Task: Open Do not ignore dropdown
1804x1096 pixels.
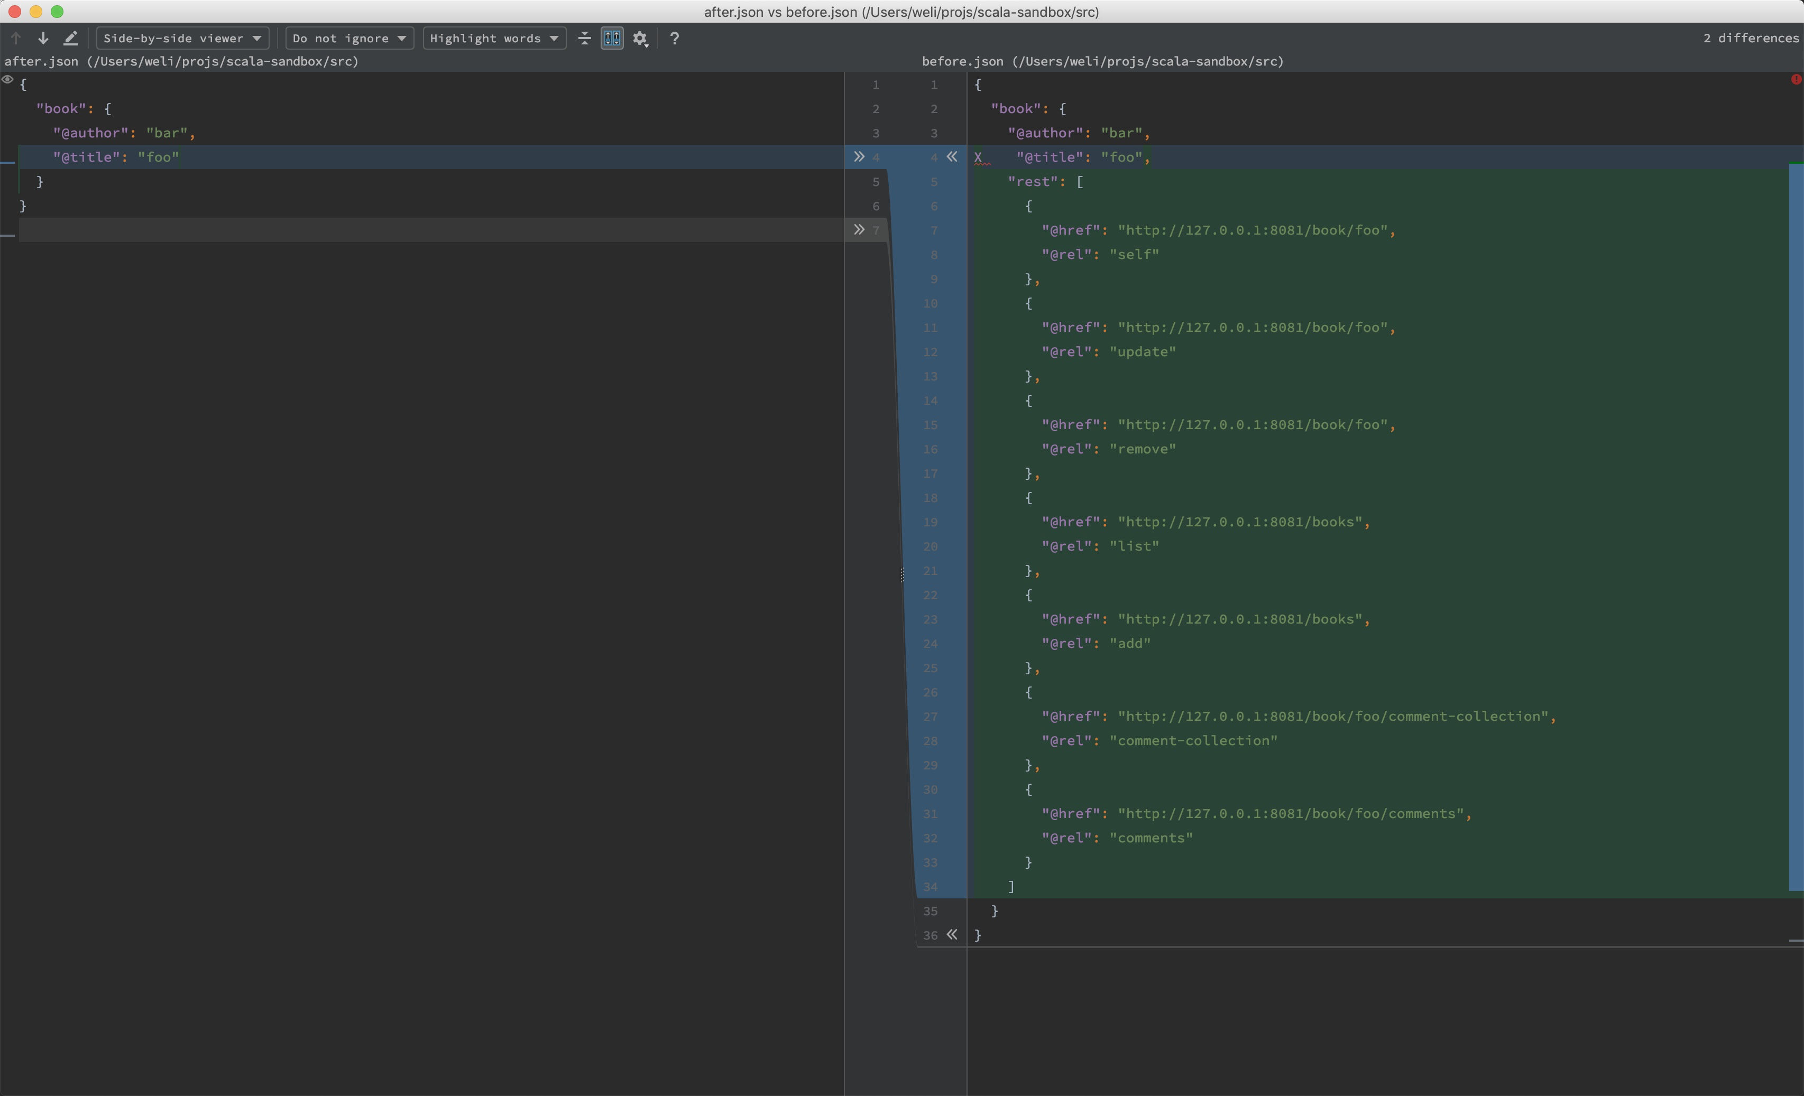Action: [x=349, y=38]
